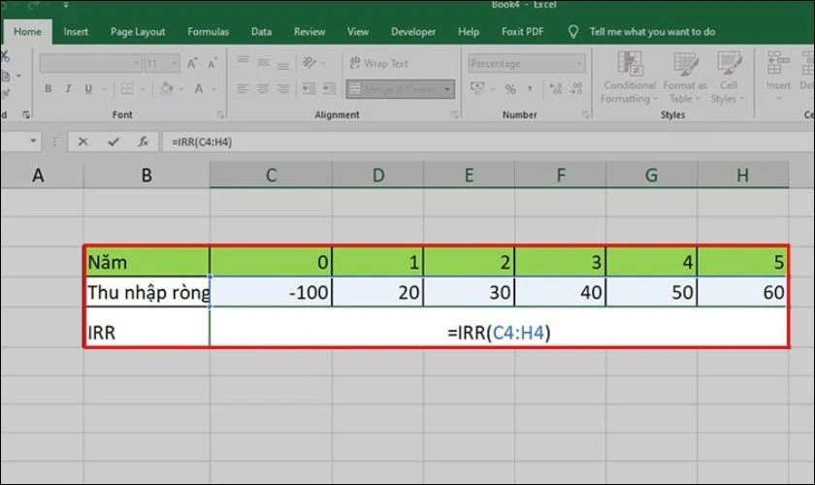
Task: Open the font size dropdown
Action: coord(174,63)
